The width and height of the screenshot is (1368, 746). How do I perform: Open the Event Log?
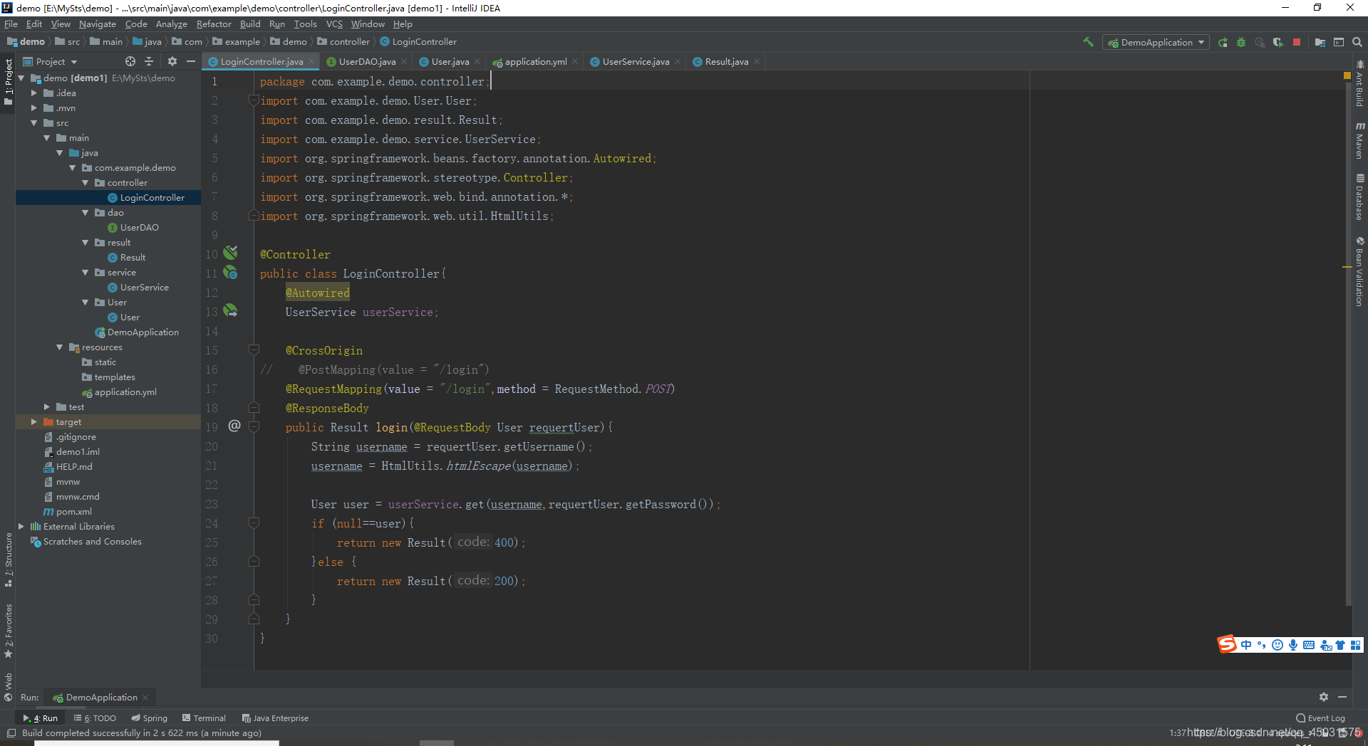pos(1320,718)
